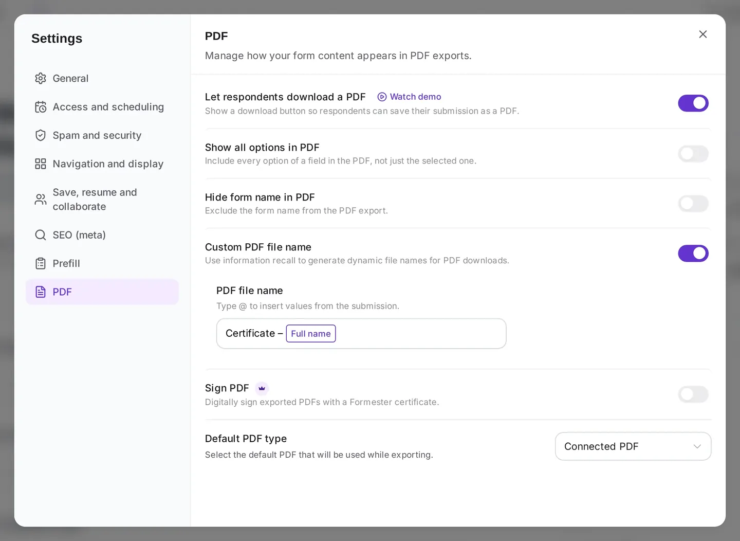Open Navigation and display settings
This screenshot has width=740, height=541.
[102, 164]
